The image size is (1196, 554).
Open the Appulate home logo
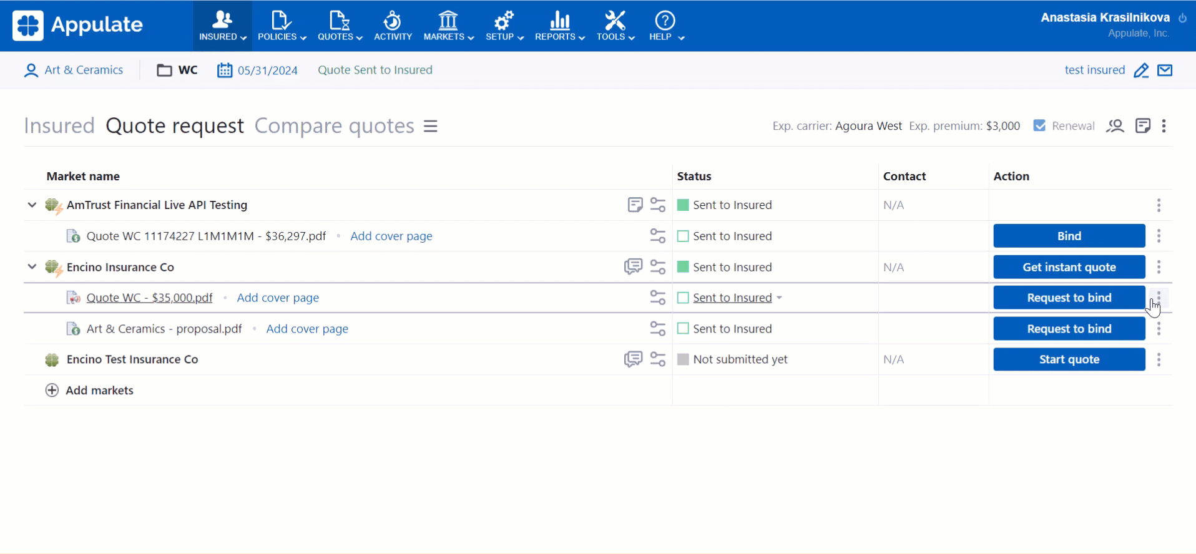click(x=77, y=25)
